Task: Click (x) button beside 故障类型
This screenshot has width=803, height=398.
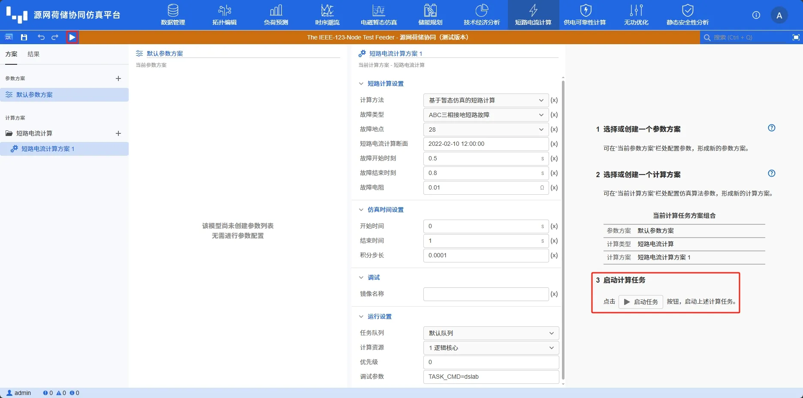Action: [554, 115]
